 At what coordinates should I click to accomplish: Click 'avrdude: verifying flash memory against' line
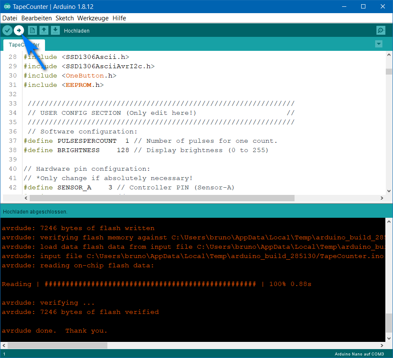coord(193,237)
